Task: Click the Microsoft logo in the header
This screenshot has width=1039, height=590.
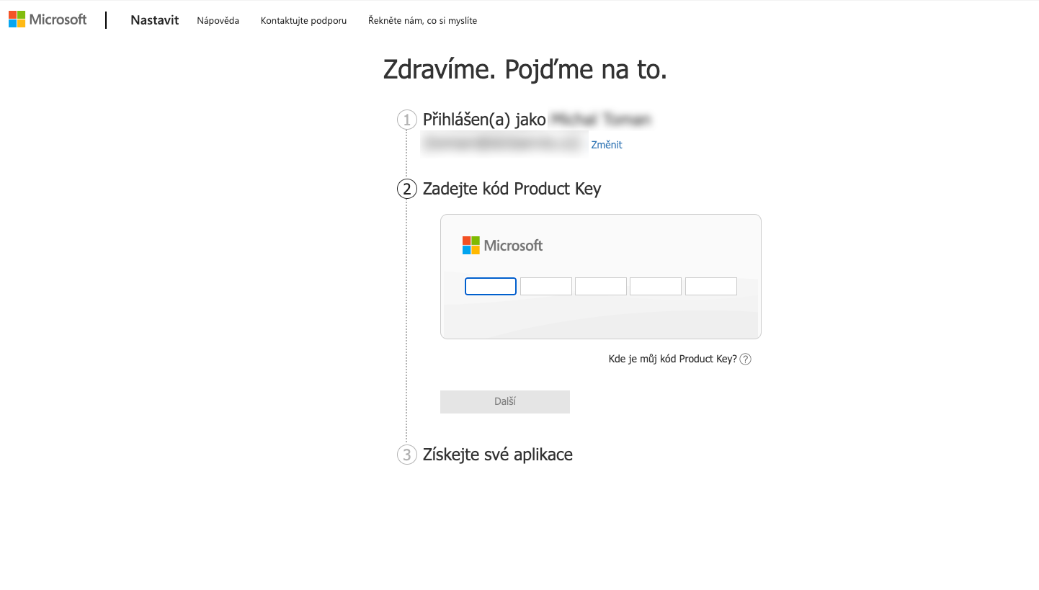Action: 48,19
